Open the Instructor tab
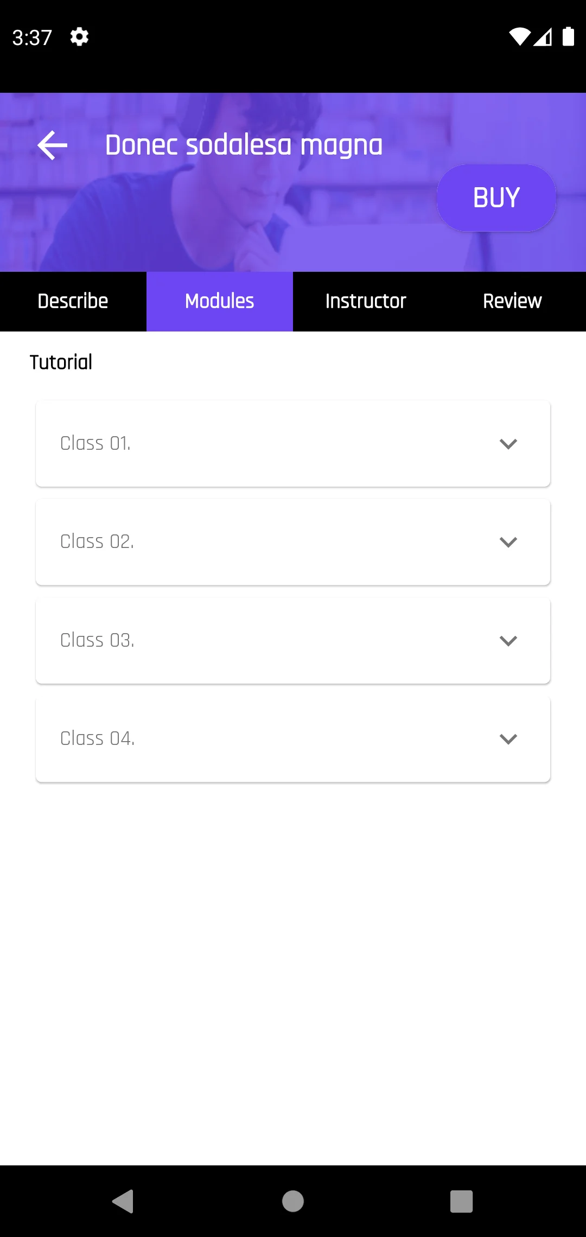Screen dimensions: 586x1237 (x=366, y=302)
